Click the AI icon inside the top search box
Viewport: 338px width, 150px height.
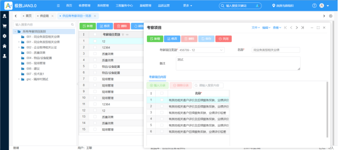(257, 6)
